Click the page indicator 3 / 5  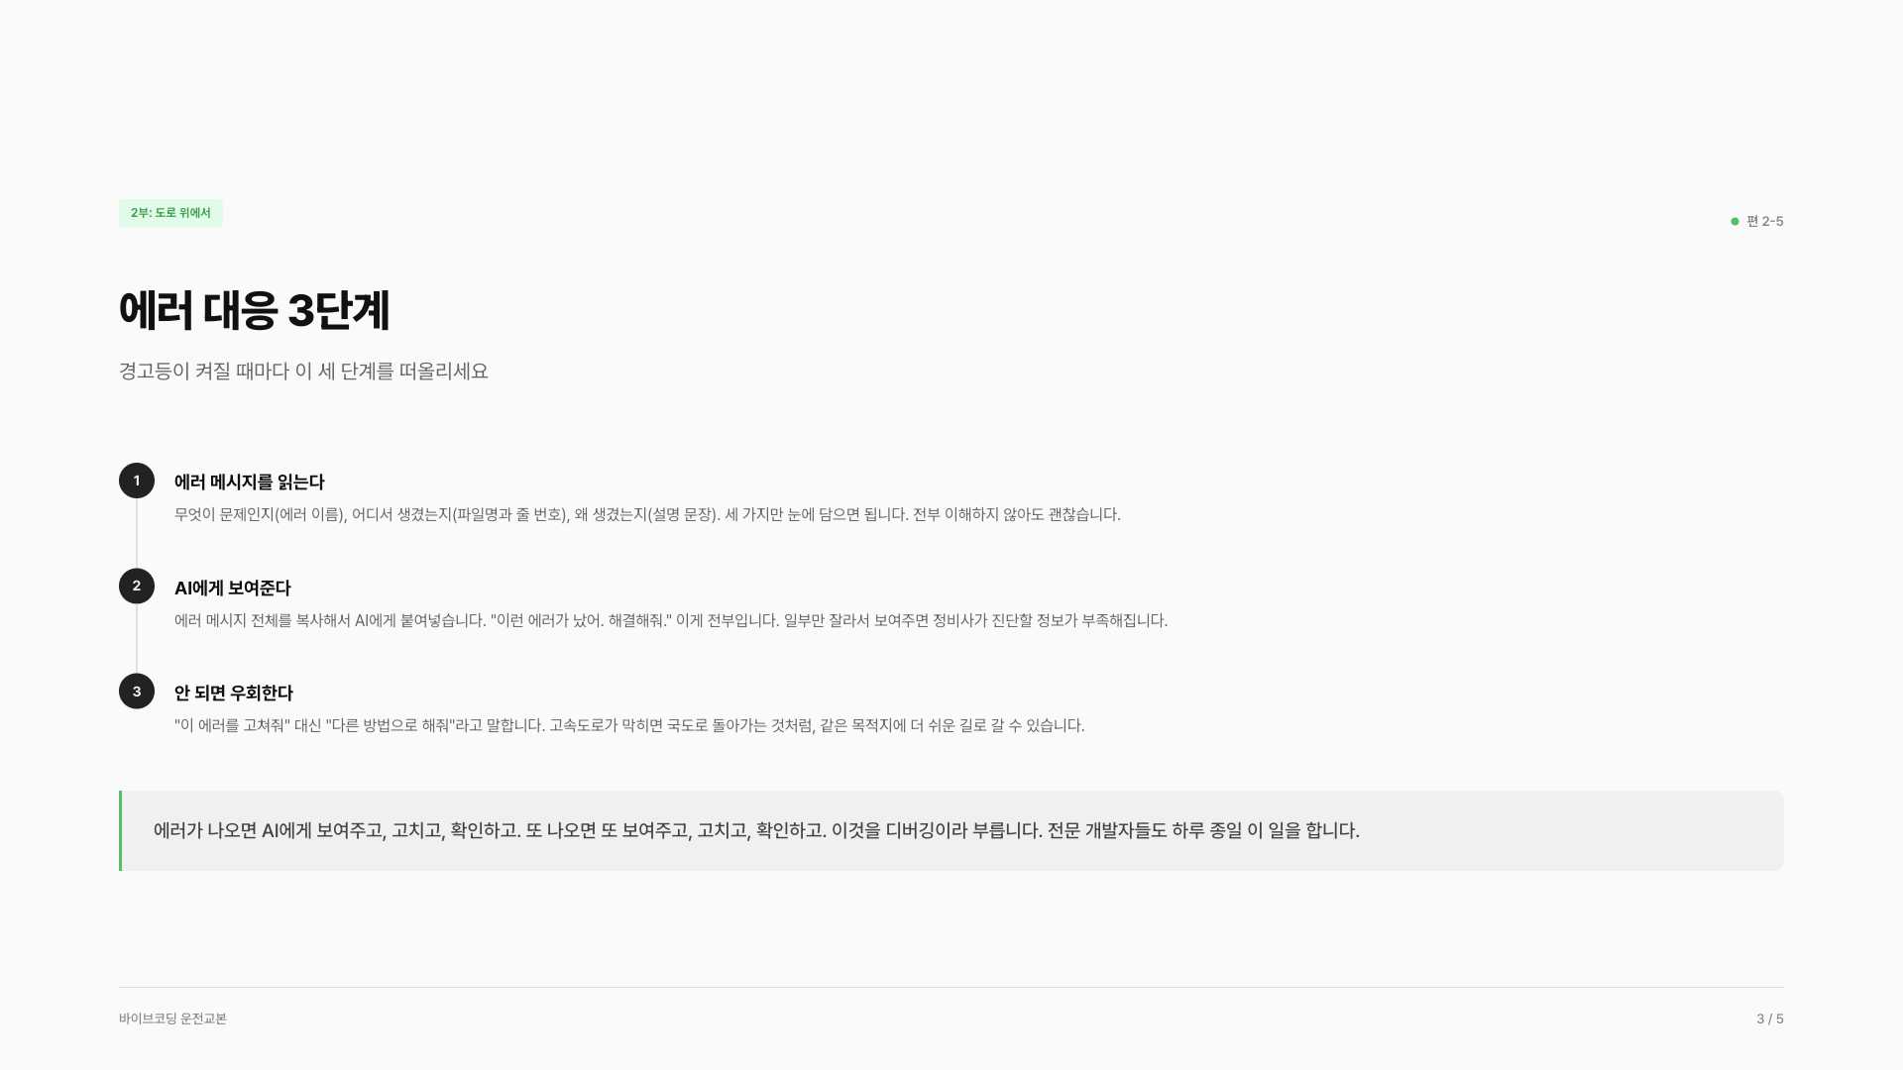click(1770, 1018)
